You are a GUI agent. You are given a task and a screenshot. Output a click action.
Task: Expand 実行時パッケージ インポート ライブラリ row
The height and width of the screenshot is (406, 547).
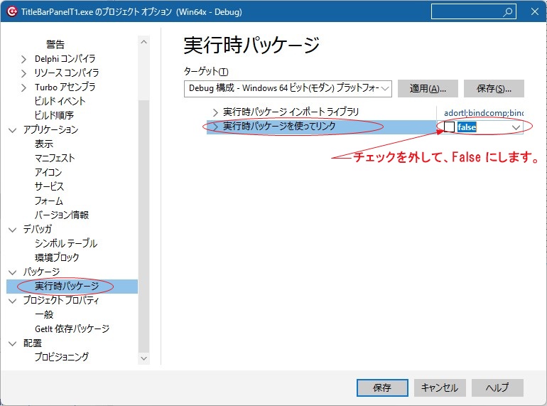tap(216, 112)
